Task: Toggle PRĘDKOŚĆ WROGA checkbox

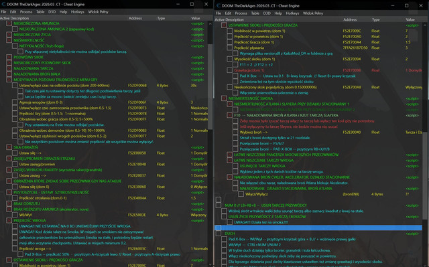Action: tap(9, 221)
